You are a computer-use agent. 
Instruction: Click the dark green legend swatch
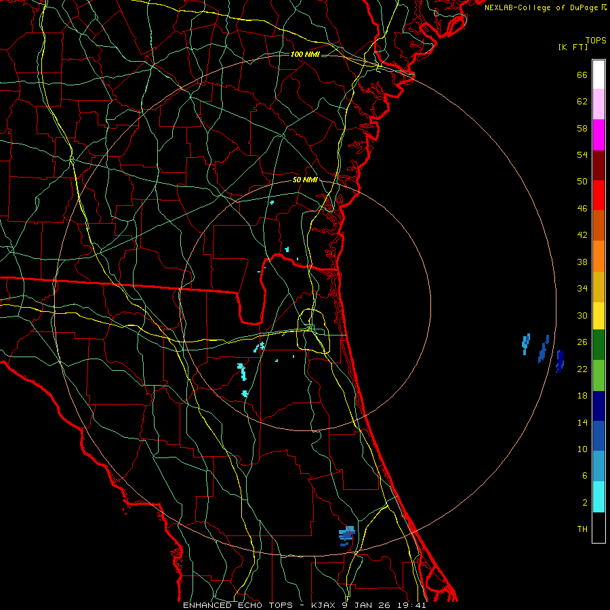[x=598, y=345]
